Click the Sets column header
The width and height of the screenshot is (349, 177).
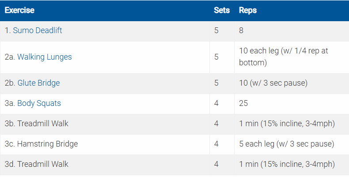tap(221, 10)
